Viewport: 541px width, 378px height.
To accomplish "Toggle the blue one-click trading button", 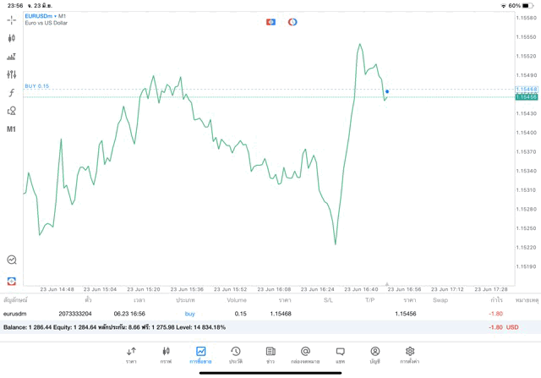I will click(270, 22).
